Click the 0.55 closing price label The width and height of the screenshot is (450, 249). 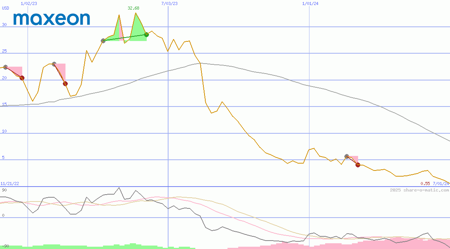point(424,183)
